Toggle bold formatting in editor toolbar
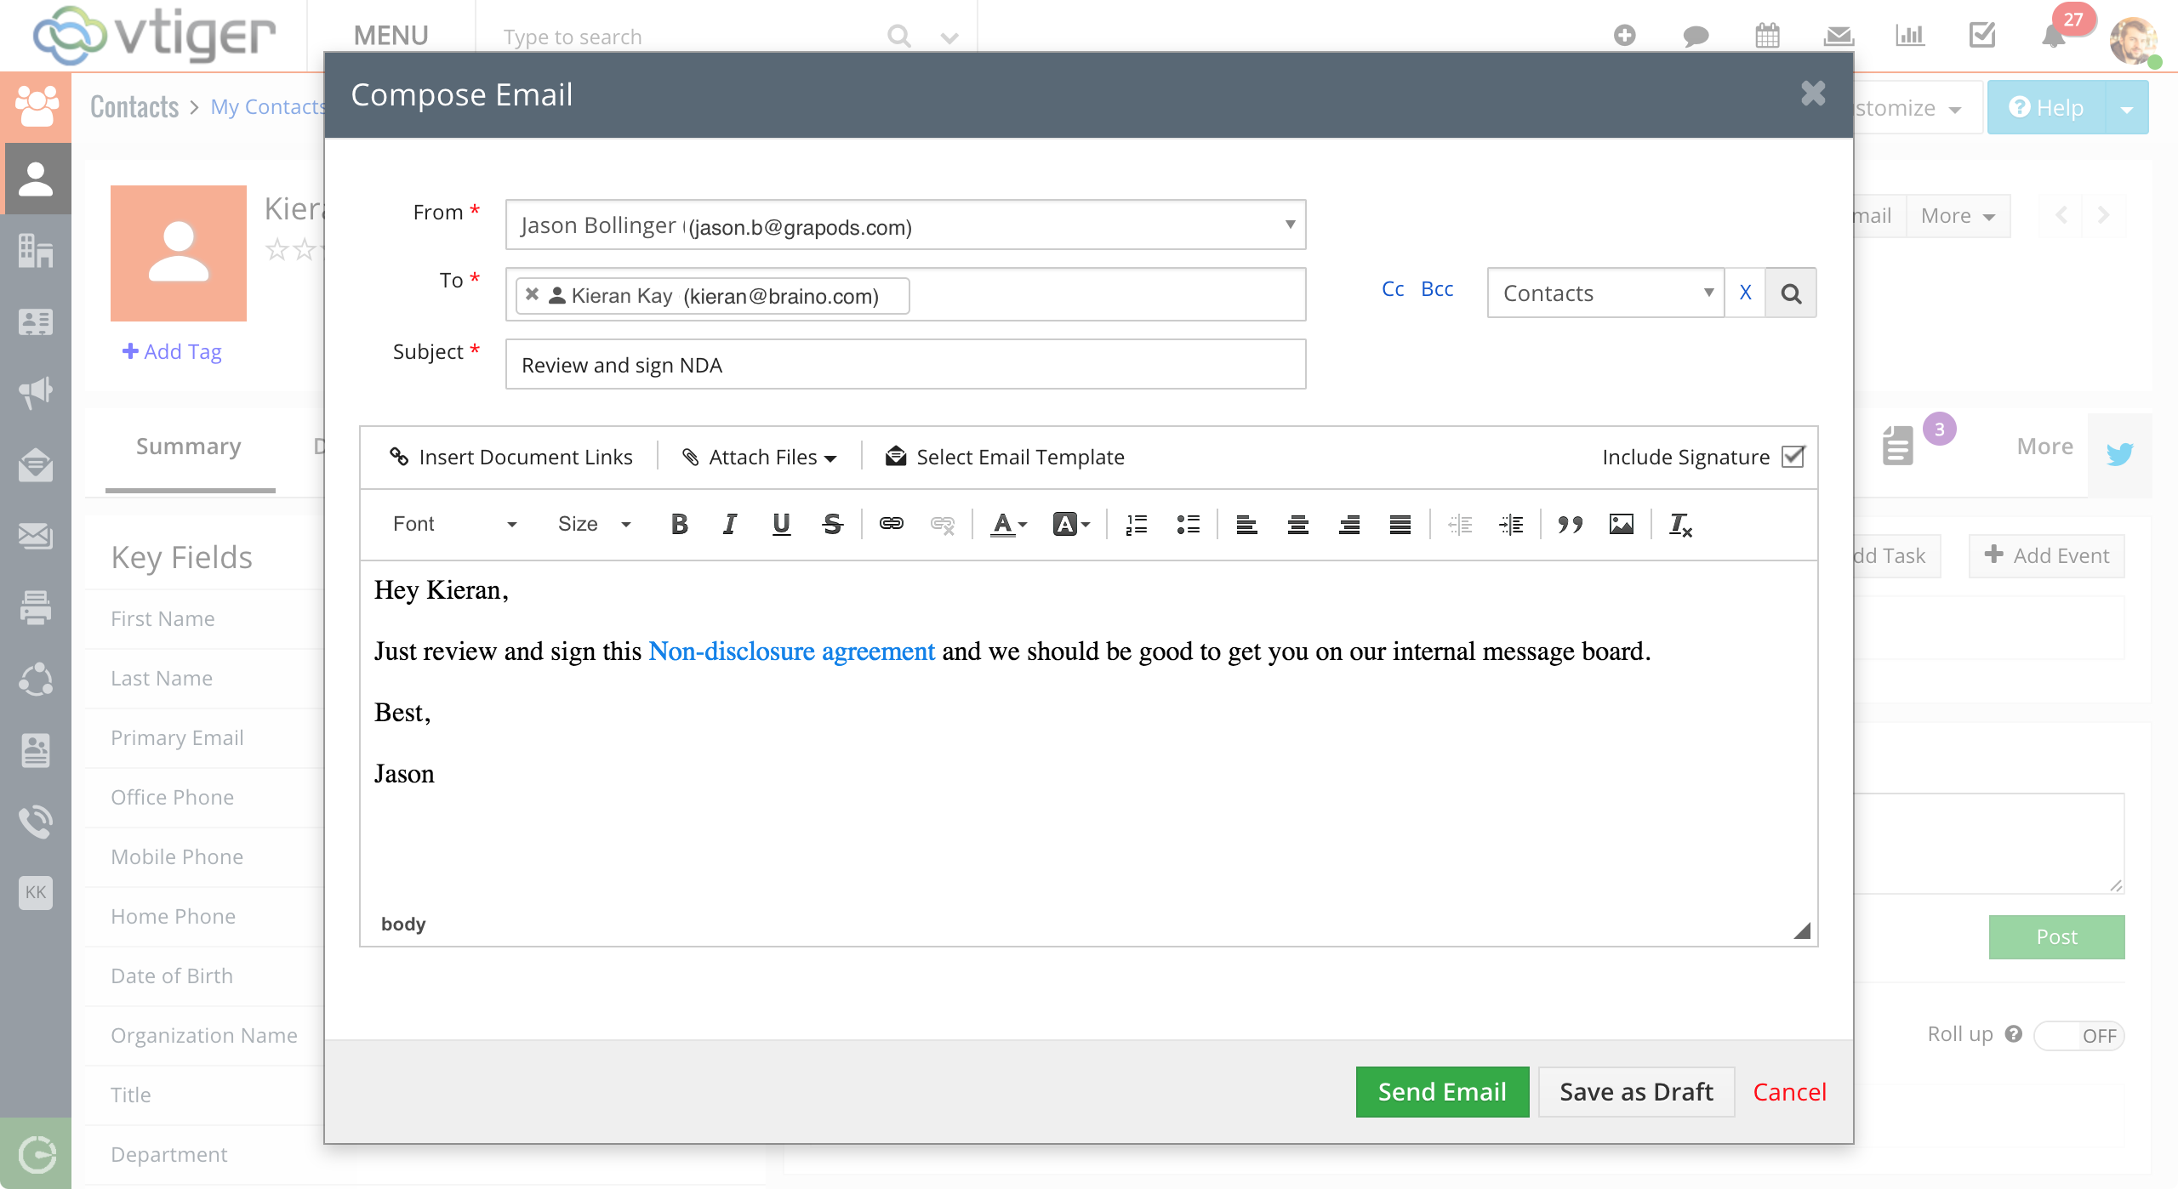This screenshot has height=1189, width=2178. pyautogui.click(x=679, y=524)
